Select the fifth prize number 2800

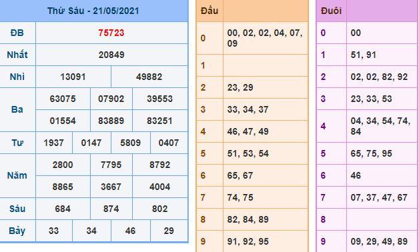pyautogui.click(x=63, y=165)
